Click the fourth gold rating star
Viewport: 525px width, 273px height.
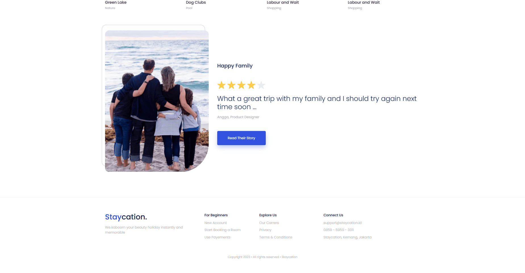(251, 85)
